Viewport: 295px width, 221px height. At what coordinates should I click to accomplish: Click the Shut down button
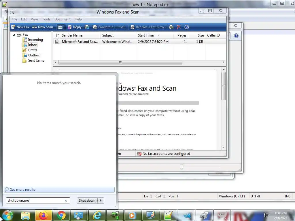[x=87, y=201]
